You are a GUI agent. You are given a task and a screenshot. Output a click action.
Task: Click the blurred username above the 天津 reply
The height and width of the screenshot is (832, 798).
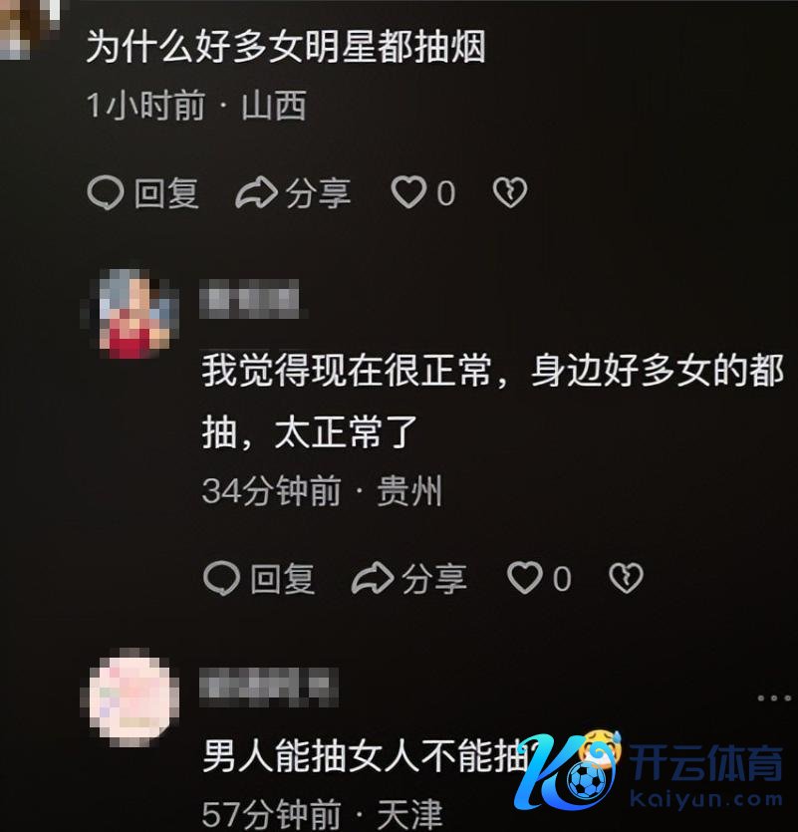tap(268, 688)
